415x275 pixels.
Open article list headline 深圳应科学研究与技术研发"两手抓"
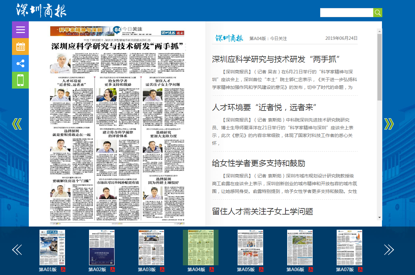pos(276,59)
